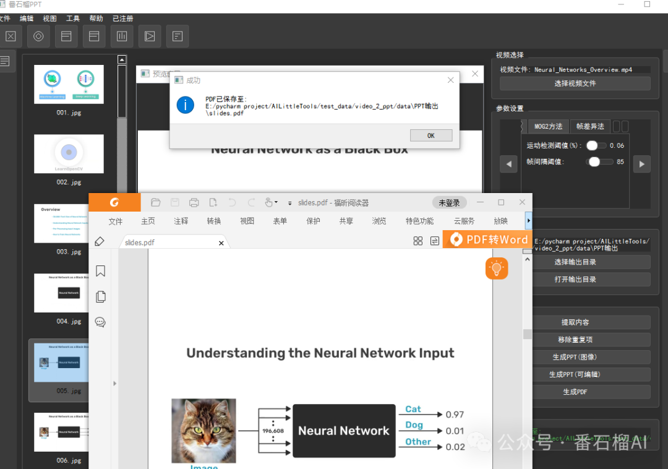
Task: Select thumbnail 001.jpg
Action: pyautogui.click(x=69, y=84)
